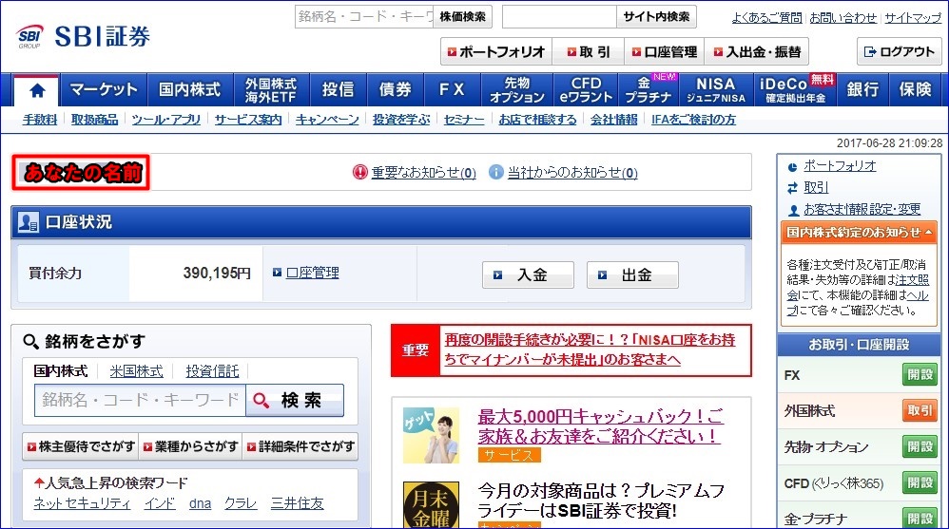
Task: Click the 当社からのお知らせ info icon
Action: (495, 172)
